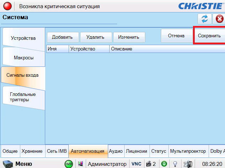225x168 pixels.
Task: Close the System window with red X
Action: (x=219, y=19)
